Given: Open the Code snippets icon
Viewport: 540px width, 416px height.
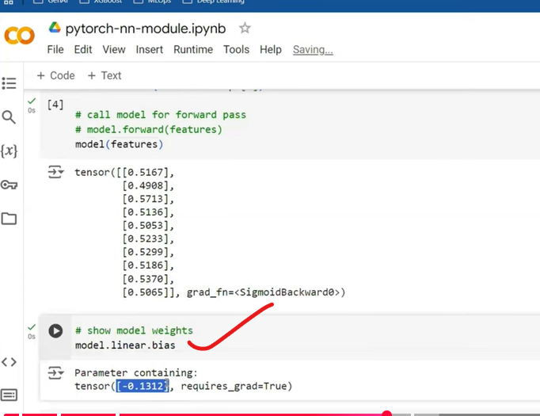Looking at the screenshot, I should 10,362.
